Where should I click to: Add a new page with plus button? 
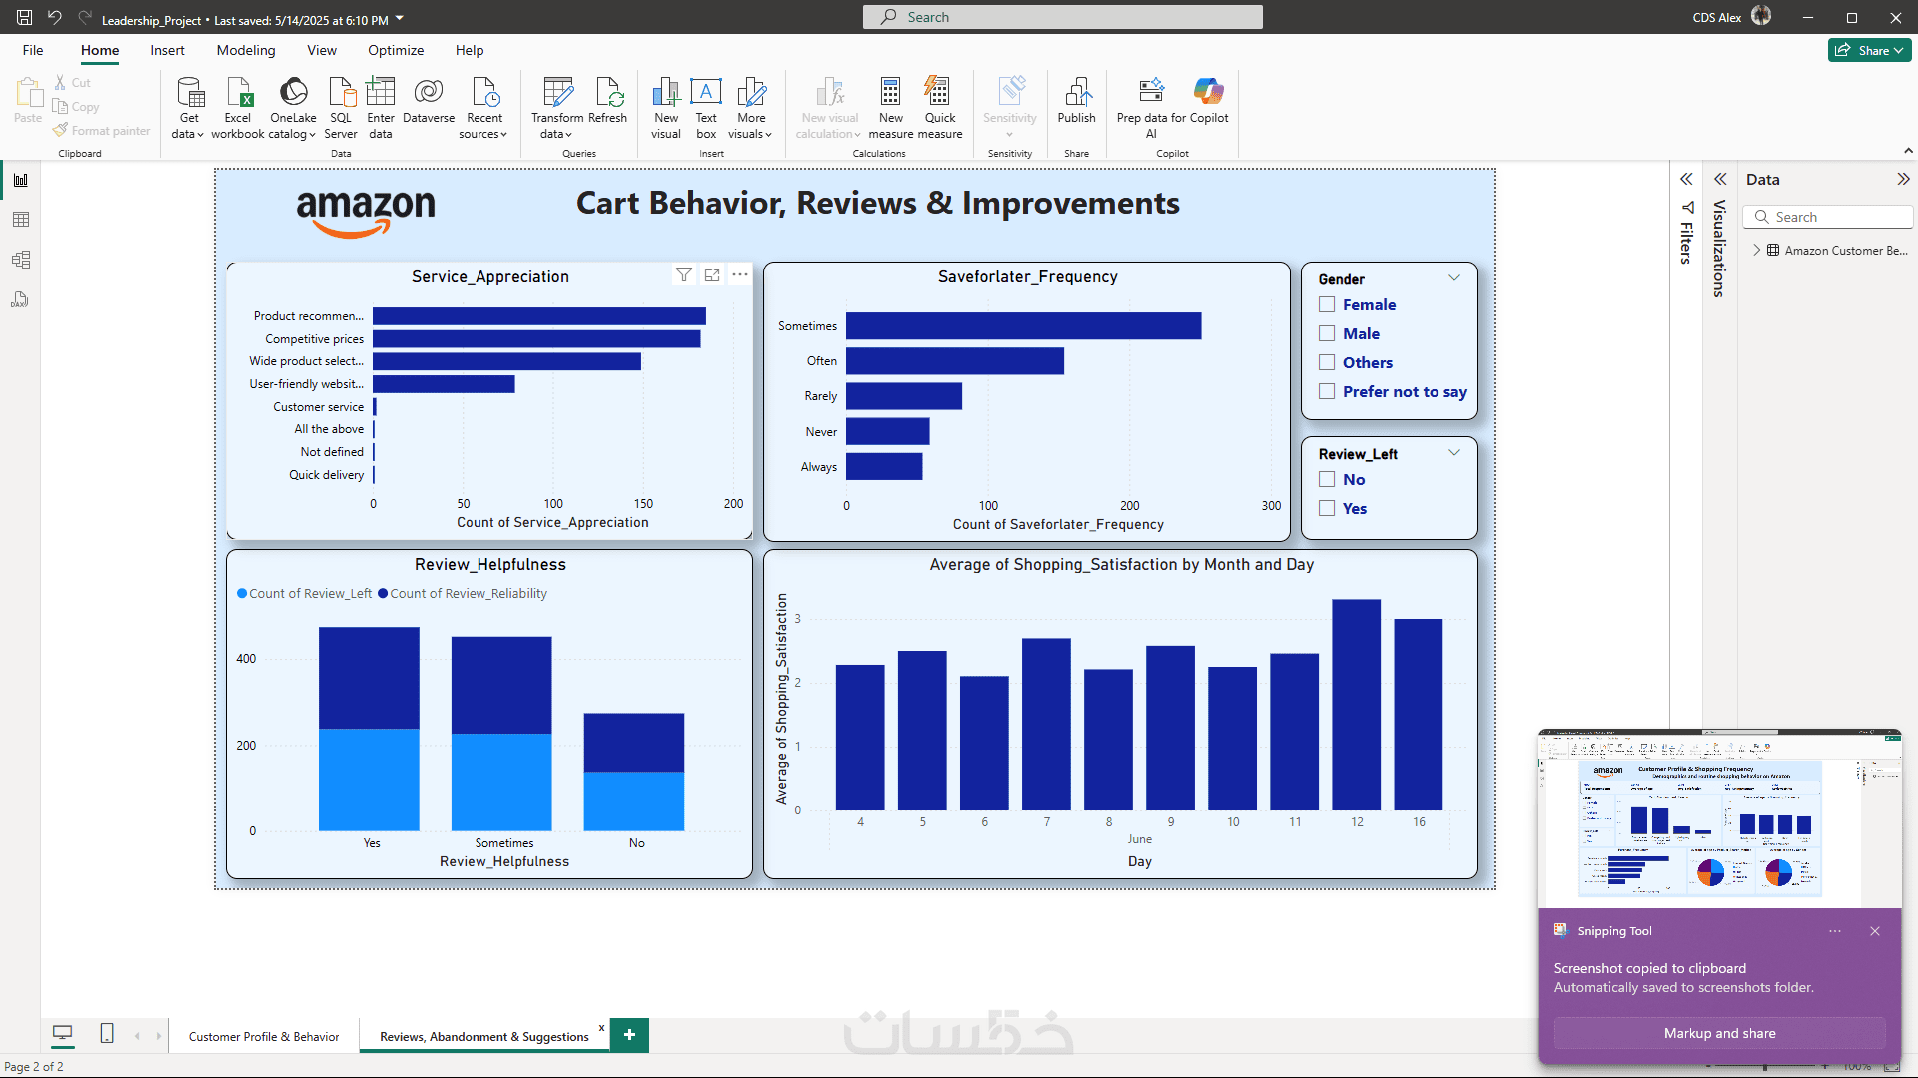pos(629,1035)
